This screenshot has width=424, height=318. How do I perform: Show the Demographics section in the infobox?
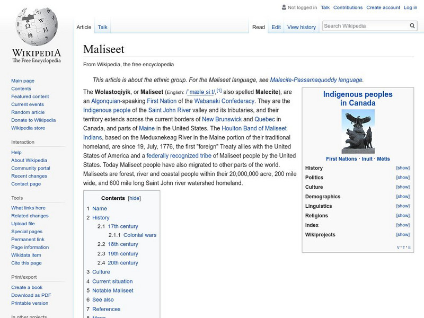tap(403, 196)
